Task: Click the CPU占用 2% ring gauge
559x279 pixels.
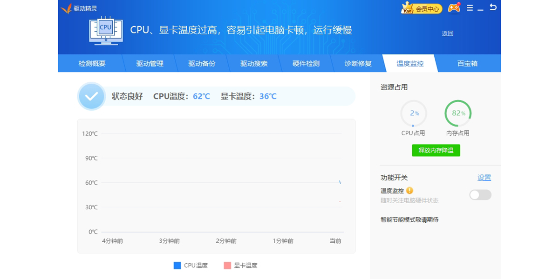Action: pyautogui.click(x=413, y=113)
